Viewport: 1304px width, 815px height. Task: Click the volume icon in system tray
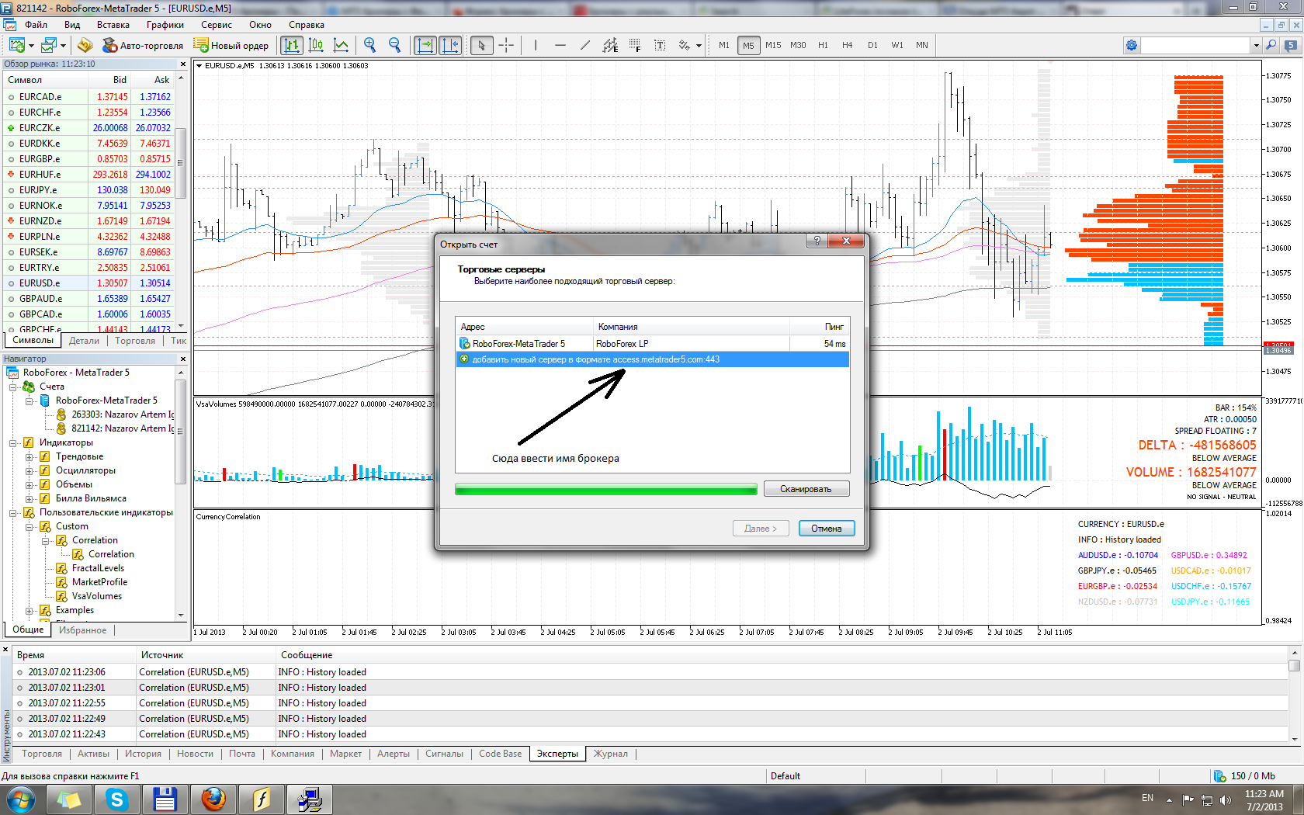(x=1226, y=799)
